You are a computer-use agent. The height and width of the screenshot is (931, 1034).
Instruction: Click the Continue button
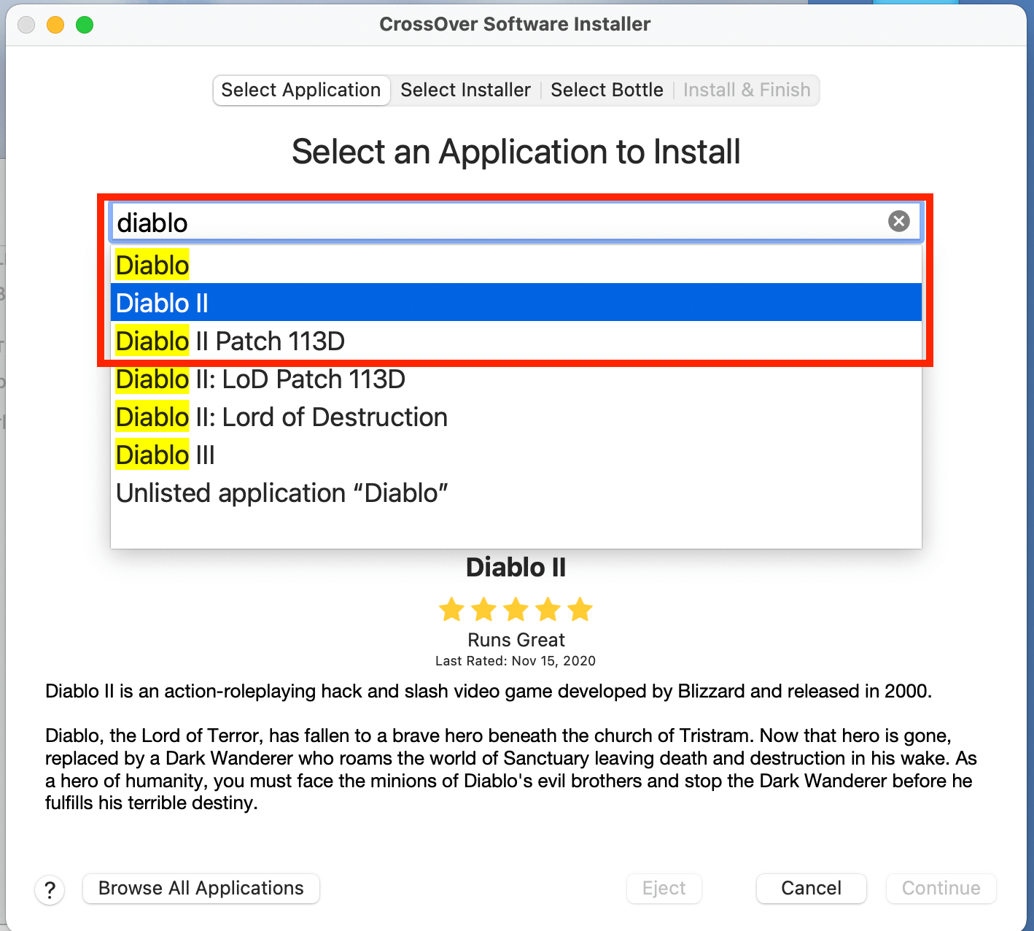point(941,888)
